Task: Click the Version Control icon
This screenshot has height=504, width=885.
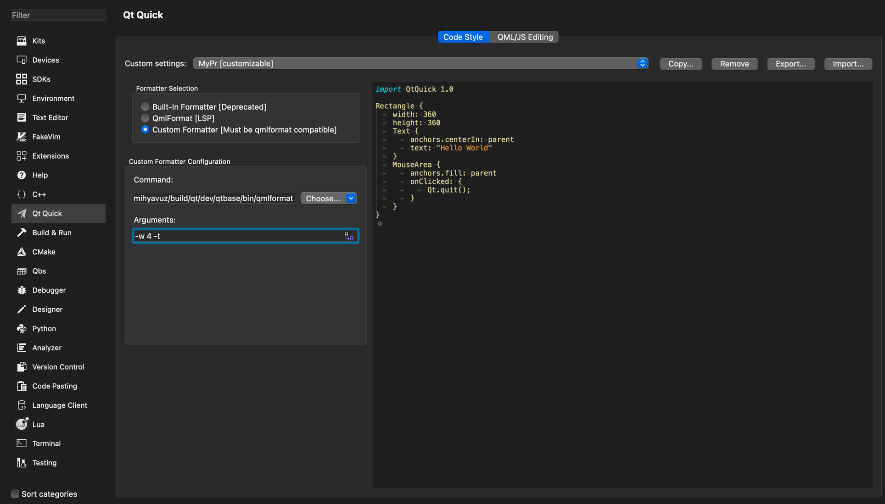Action: tap(22, 366)
